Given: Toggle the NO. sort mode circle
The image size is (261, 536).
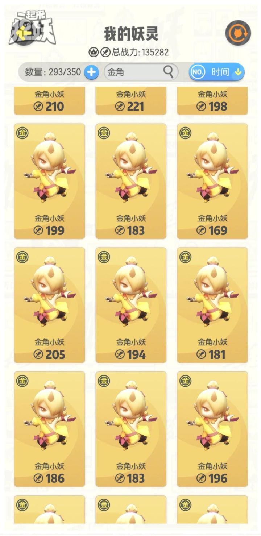Looking at the screenshot, I should click(x=198, y=72).
